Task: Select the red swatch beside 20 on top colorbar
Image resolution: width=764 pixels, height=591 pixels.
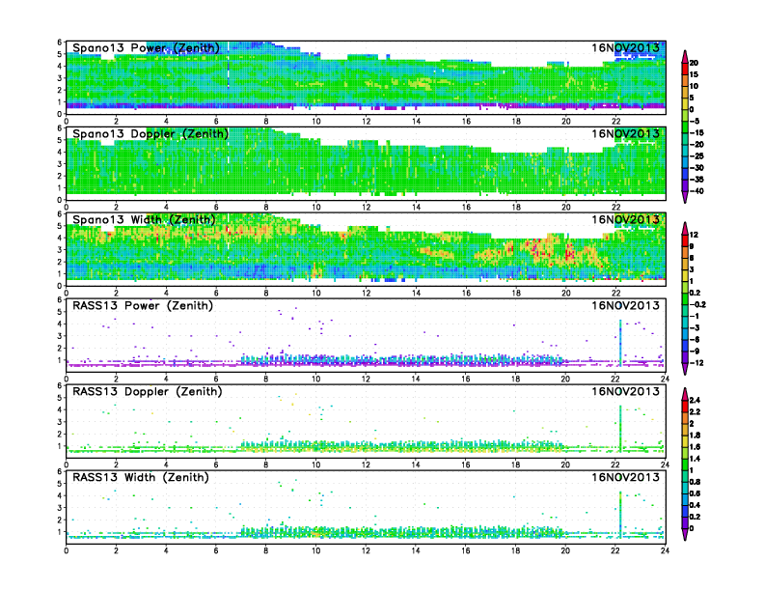Action: tap(685, 69)
